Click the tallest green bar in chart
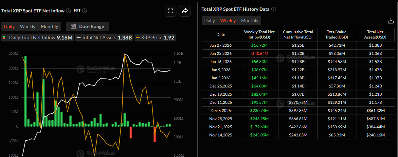The image size is (398, 157). (x=26, y=91)
